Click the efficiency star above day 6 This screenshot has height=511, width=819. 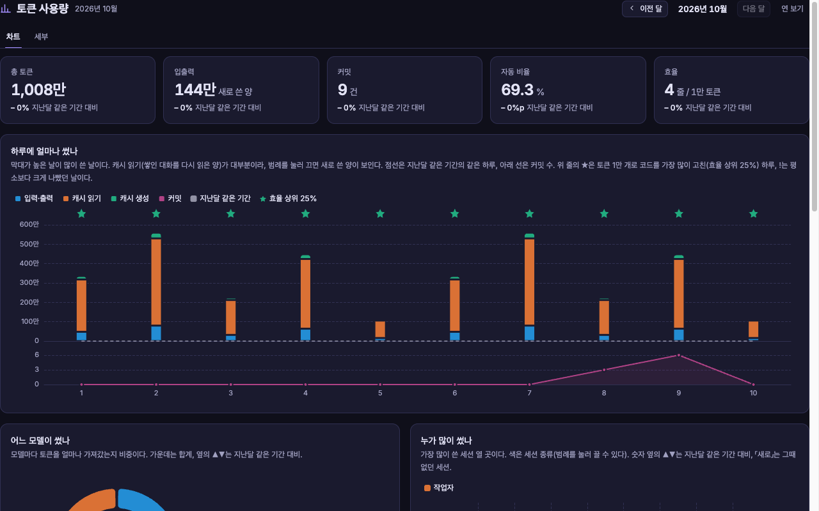coord(455,213)
